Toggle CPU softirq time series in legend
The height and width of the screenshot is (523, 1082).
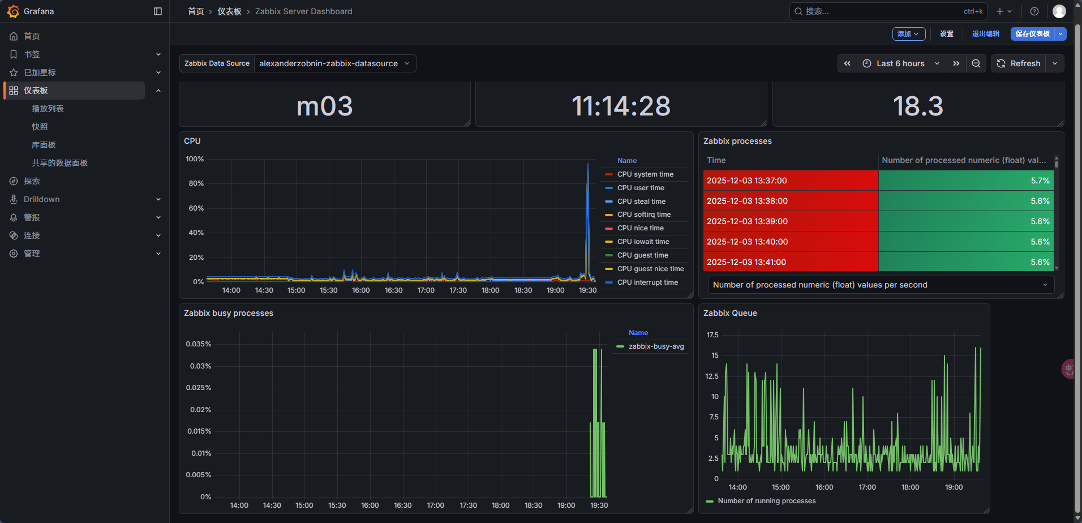(x=644, y=215)
